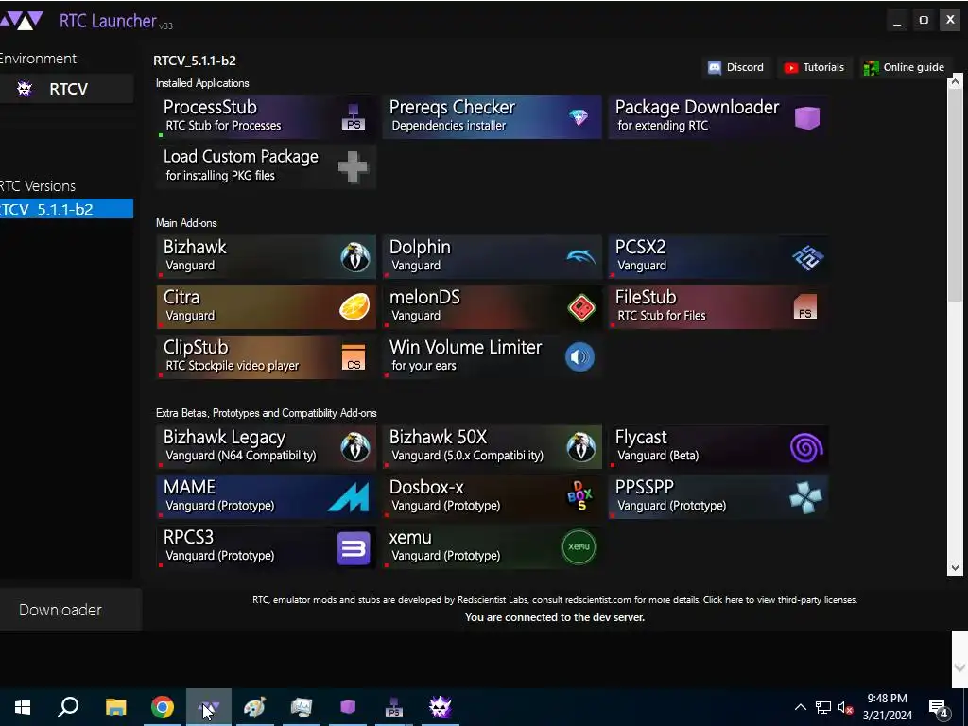
Task: Open File Explorer from taskbar
Action: [x=115, y=707]
